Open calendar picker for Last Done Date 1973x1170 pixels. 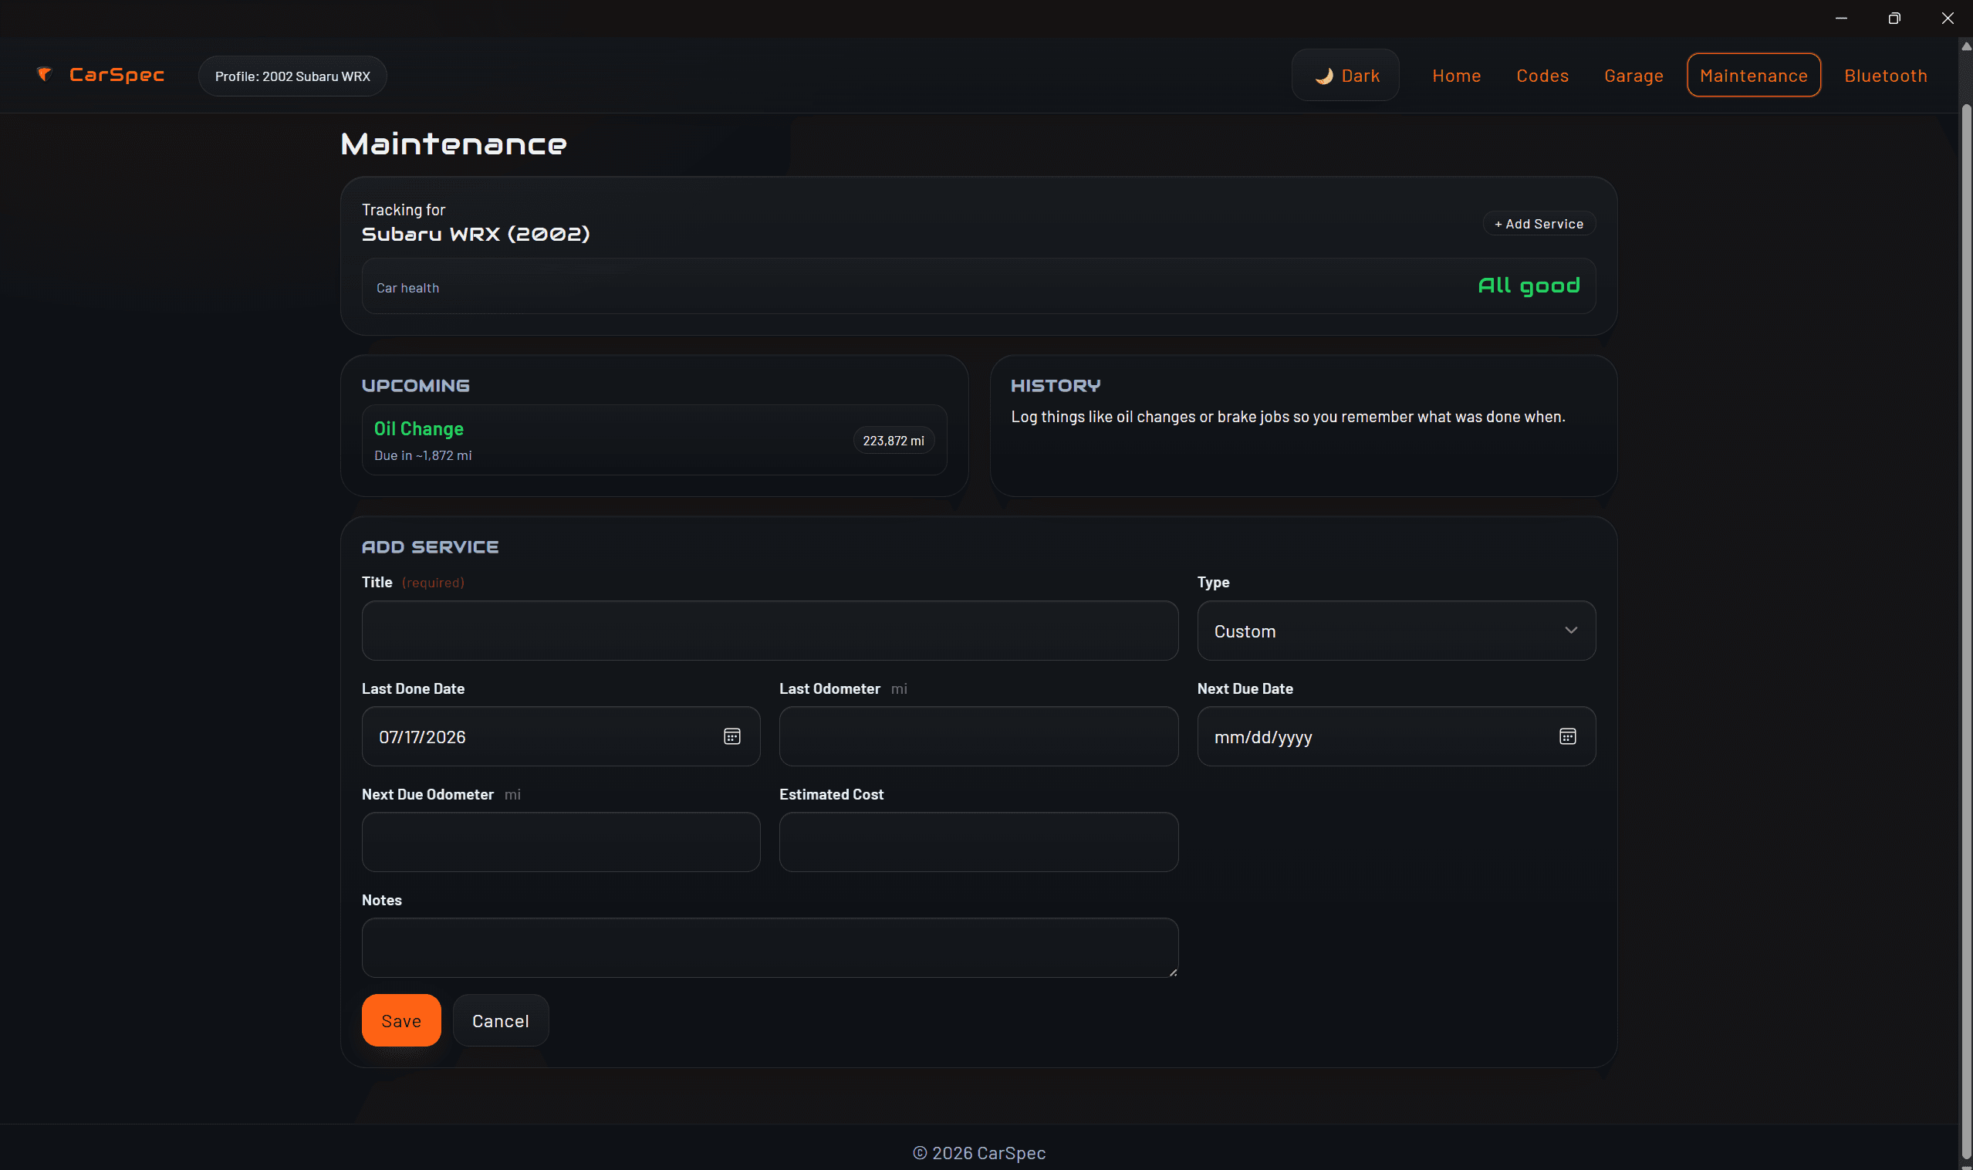point(731,736)
